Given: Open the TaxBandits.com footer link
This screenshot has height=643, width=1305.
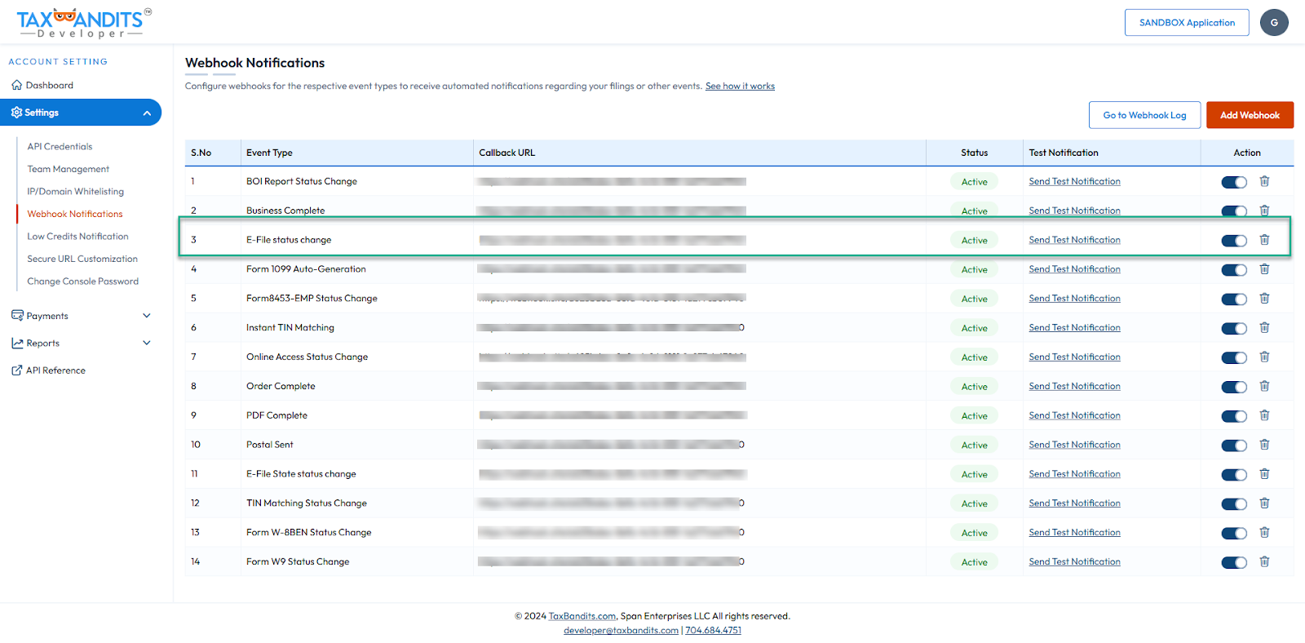Looking at the screenshot, I should 582,616.
